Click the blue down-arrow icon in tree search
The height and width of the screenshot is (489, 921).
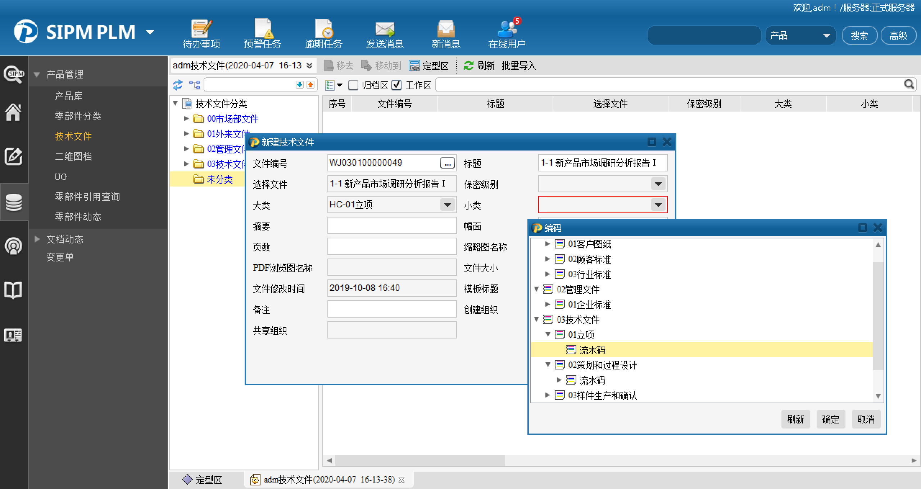pos(299,85)
